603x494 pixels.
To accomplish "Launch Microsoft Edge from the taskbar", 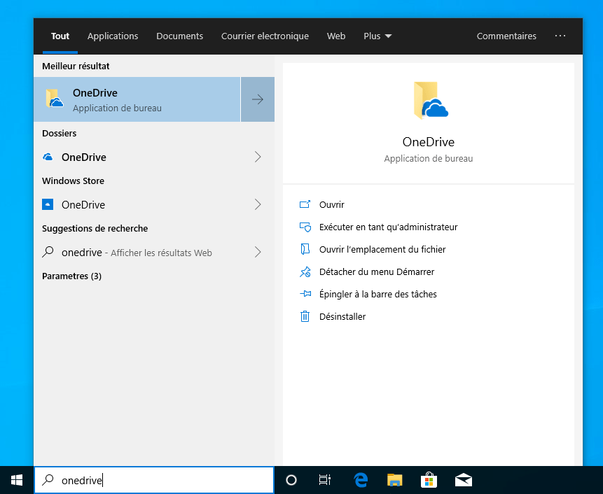I will point(361,480).
